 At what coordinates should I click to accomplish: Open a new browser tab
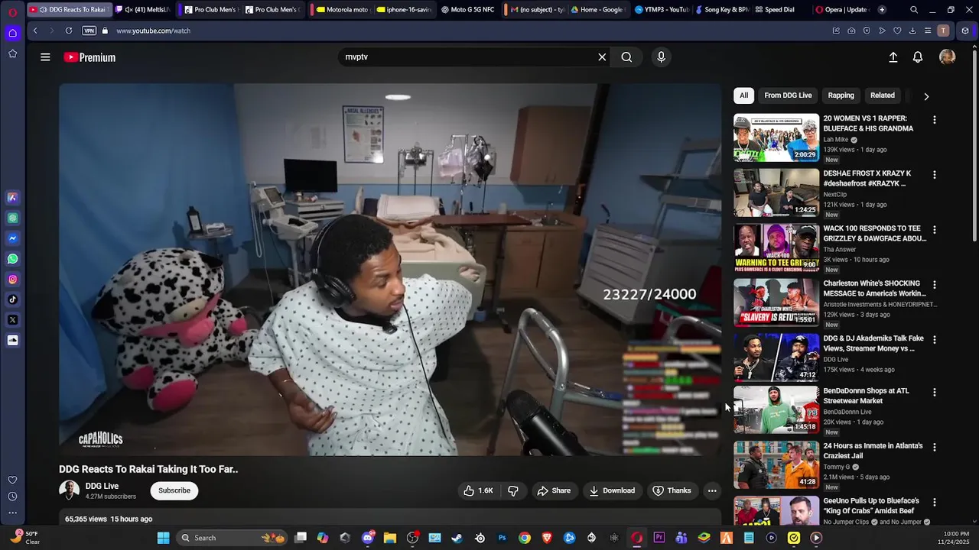[x=882, y=10]
